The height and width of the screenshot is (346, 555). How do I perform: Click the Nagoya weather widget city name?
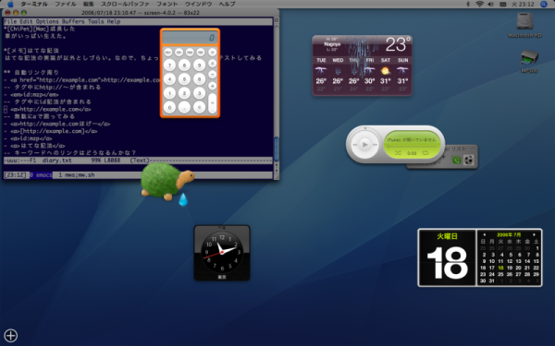332,44
